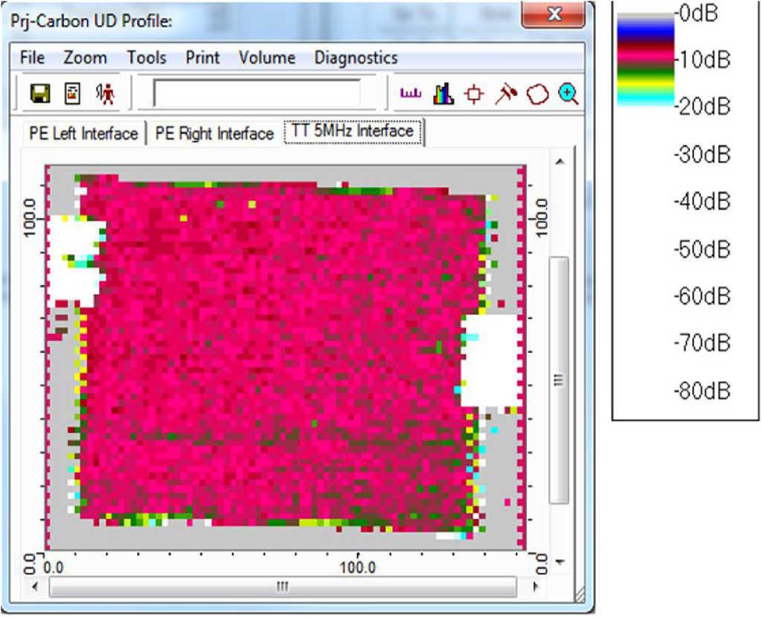
Task: Open the Diagnostics menu
Action: coord(356,58)
